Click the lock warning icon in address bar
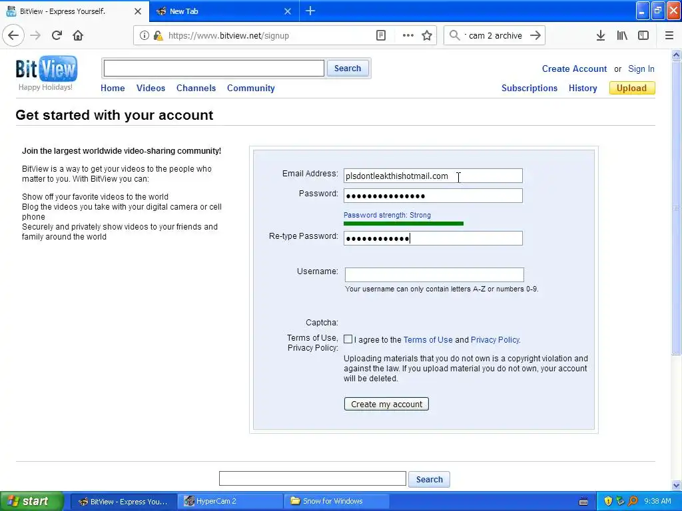 click(157, 36)
